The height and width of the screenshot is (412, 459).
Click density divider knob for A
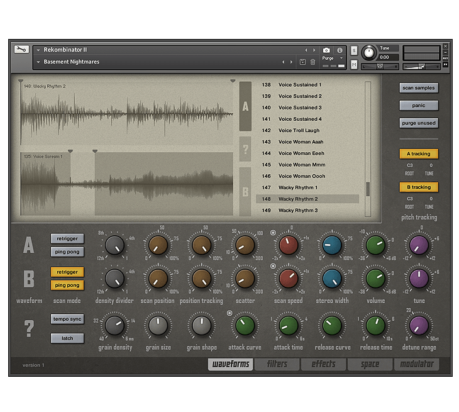114,245
